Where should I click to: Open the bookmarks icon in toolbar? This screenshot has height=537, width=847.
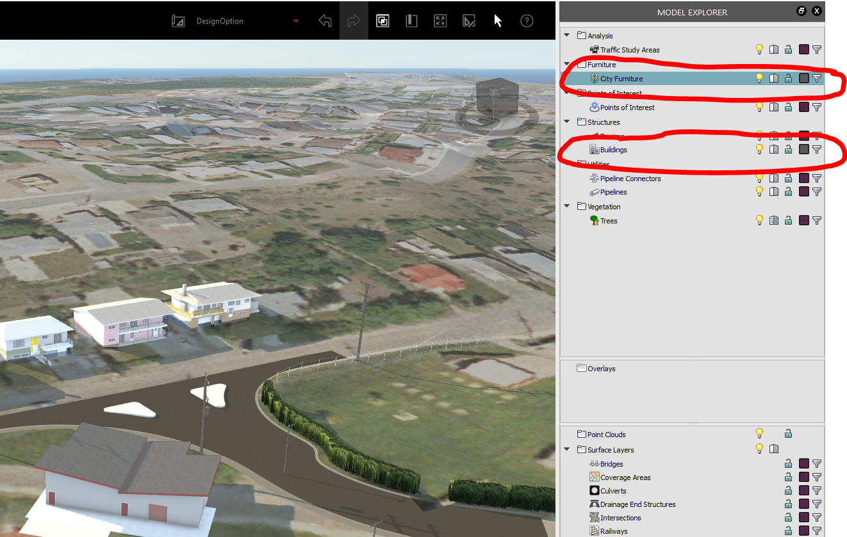coord(411,20)
